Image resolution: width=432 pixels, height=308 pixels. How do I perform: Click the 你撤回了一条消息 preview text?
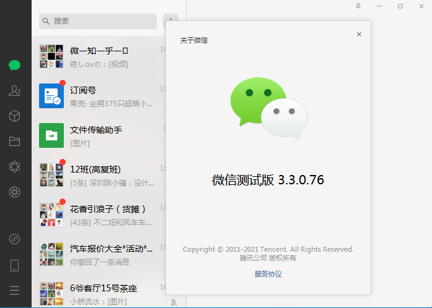(x=99, y=262)
